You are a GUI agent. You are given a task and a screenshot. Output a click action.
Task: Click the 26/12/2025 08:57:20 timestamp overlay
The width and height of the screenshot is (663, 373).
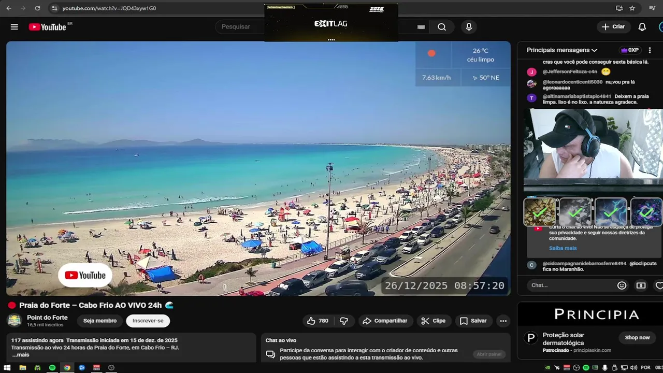444,285
